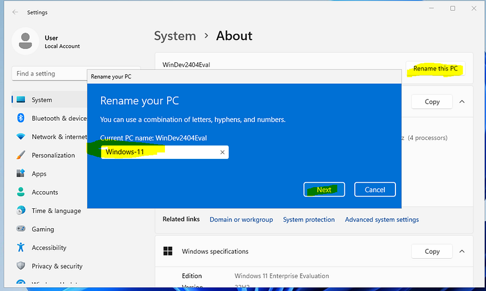Maximize the Settings window
This screenshot has height=291, width=486.
(x=453, y=8)
